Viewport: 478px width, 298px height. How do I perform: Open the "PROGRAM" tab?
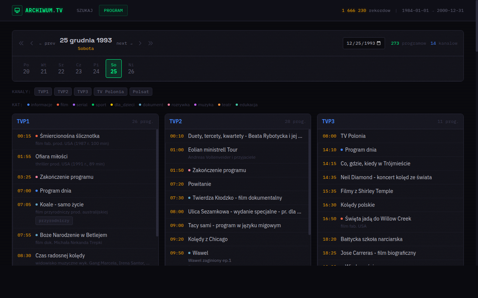tap(113, 10)
